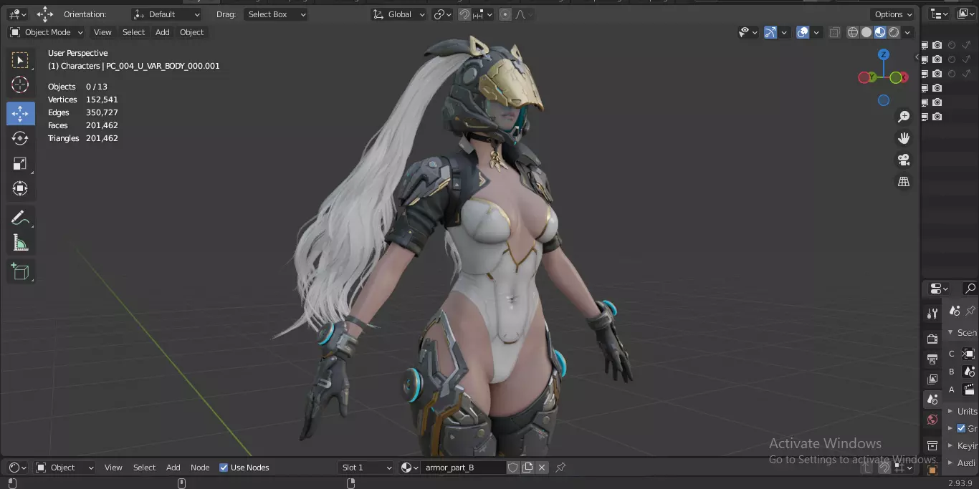
Task: Select the Rotate tool
Action: [21, 138]
